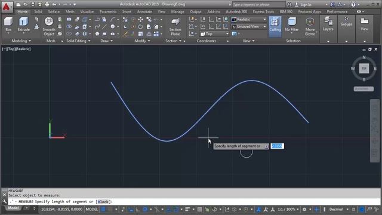Screen dimensions: 382x215
Task: Toggle transparency in status bar
Action: click(199, 209)
